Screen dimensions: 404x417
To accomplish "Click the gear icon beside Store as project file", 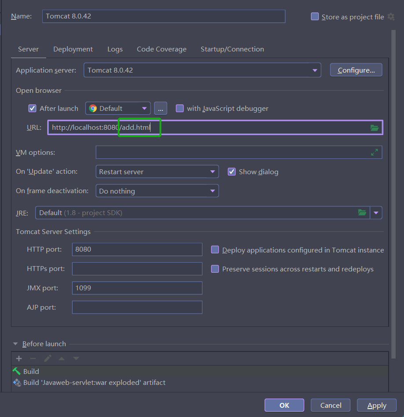I will 391,16.
